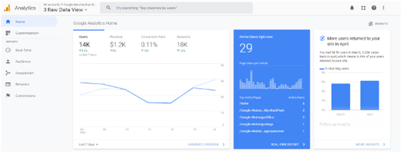Open the apps grid icon
The height and width of the screenshot is (153, 402).
click(x=363, y=8)
